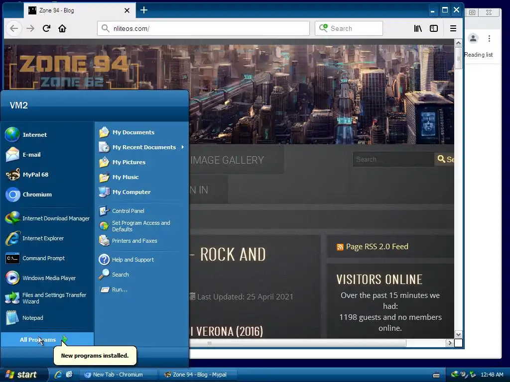Launch Internet Explorer from Quick Launch
The image size is (510, 382).
(58, 375)
